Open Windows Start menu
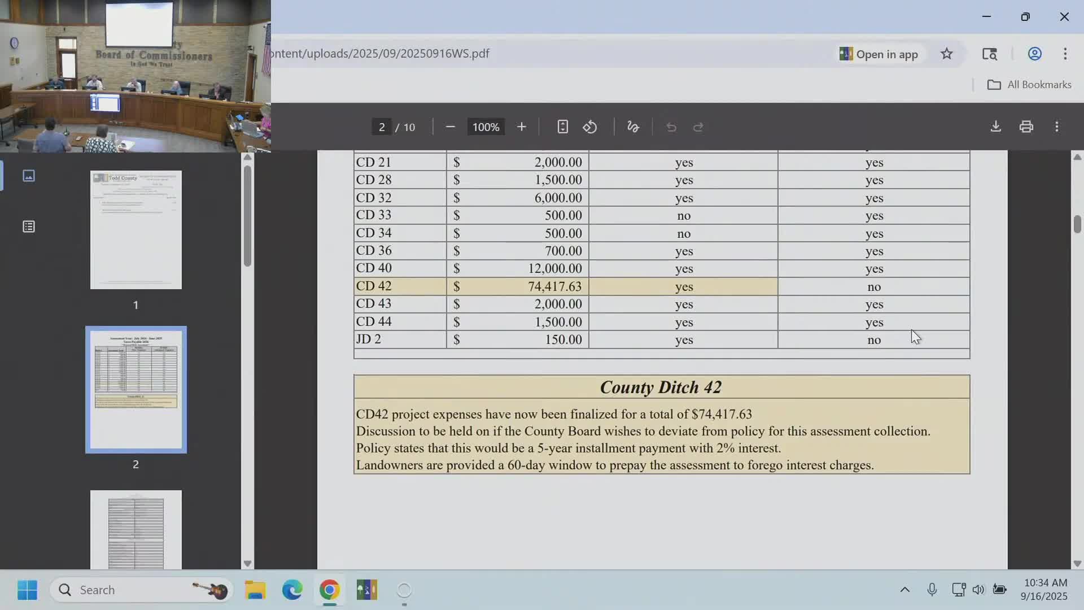Image resolution: width=1084 pixels, height=610 pixels. tap(27, 590)
